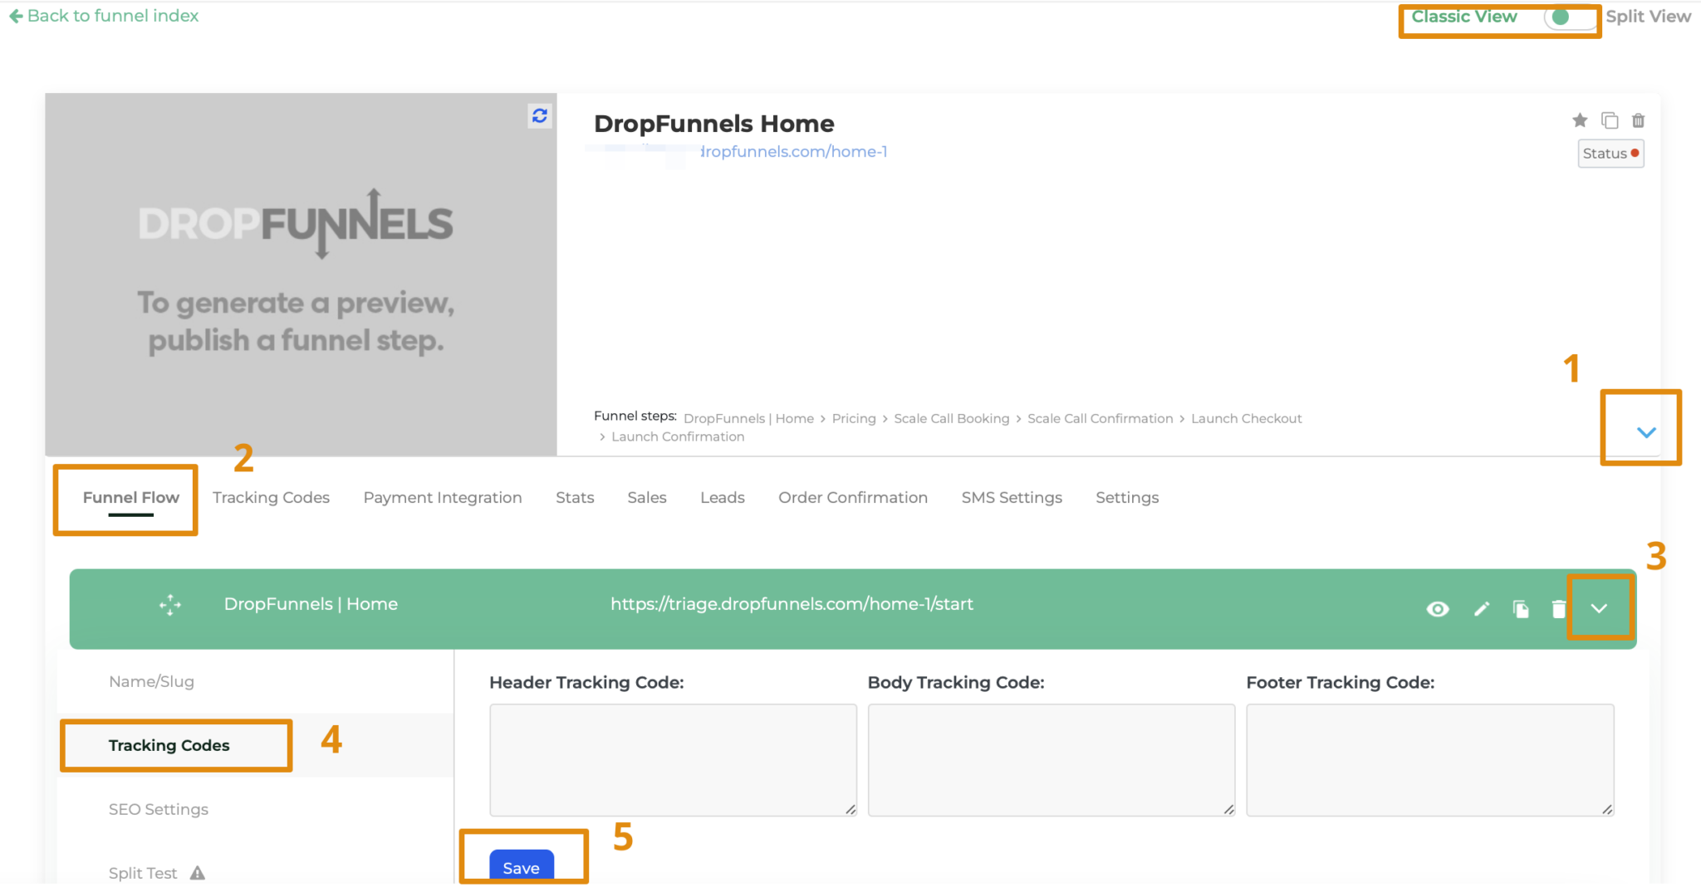Click inside the Header Tracking Code field
This screenshot has width=1701, height=887.
tap(673, 759)
